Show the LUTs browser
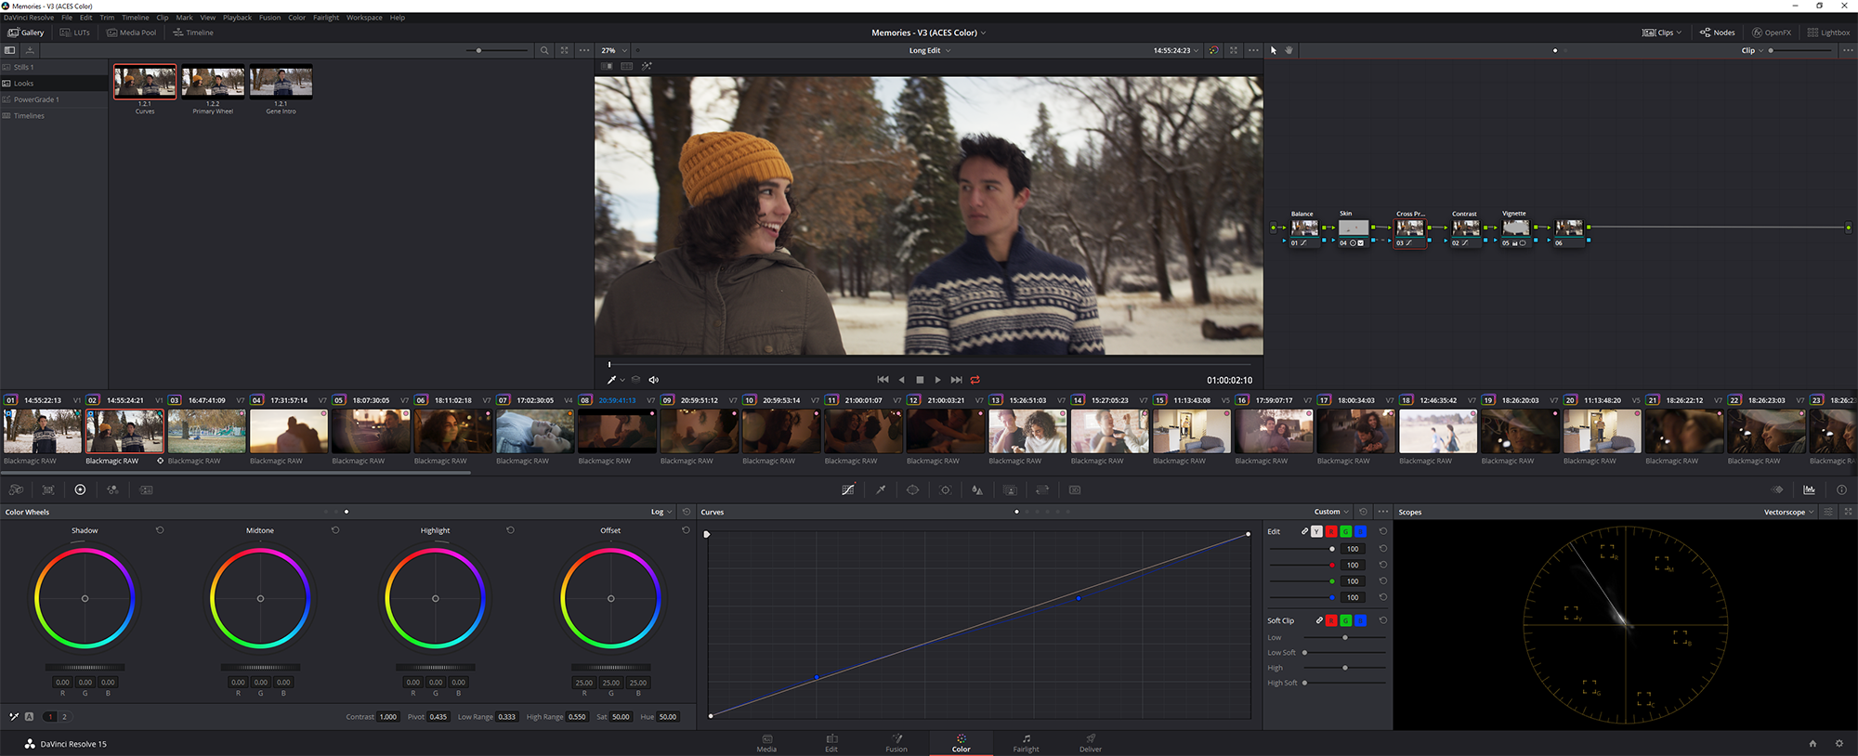Image resolution: width=1858 pixels, height=756 pixels. (75, 33)
